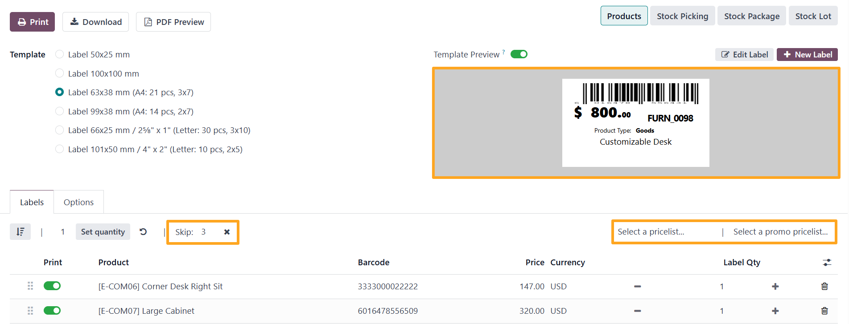
Task: Delete the Corner Desk Right Sit row
Action: 824,286
